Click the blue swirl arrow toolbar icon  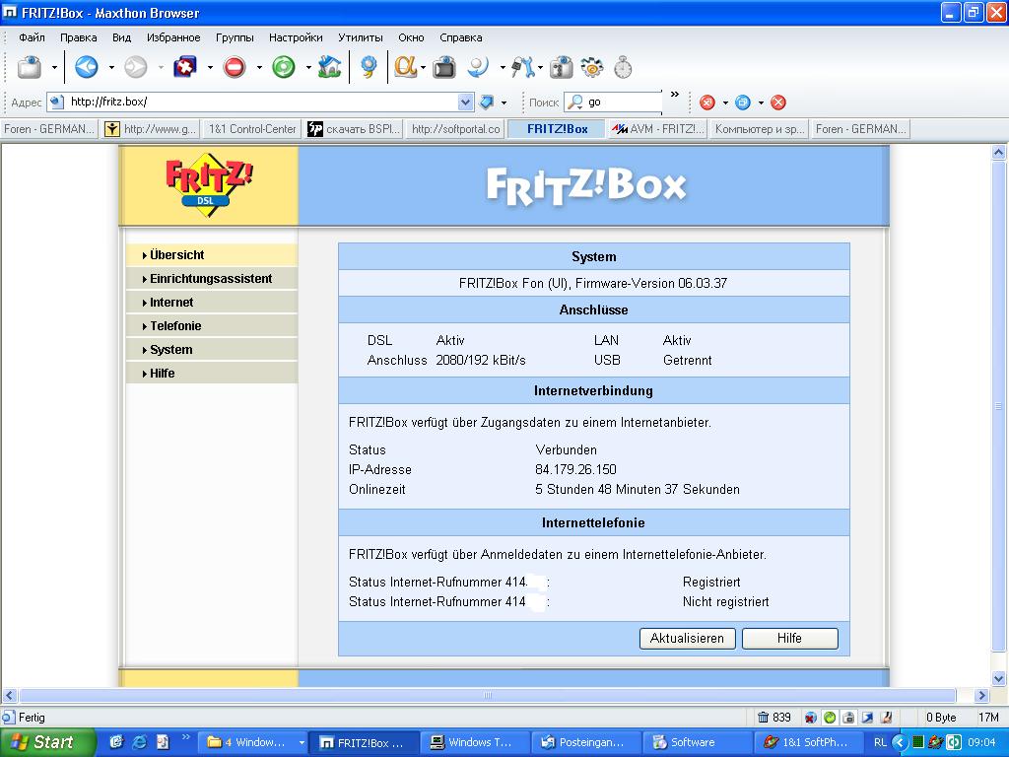pos(478,67)
